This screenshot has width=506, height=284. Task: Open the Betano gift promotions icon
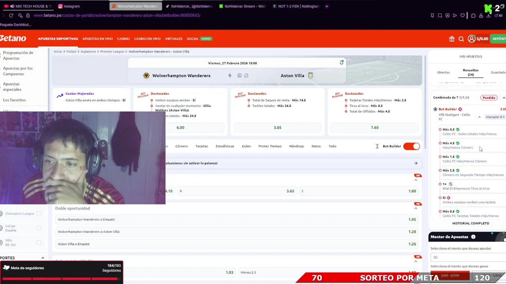pos(452,39)
